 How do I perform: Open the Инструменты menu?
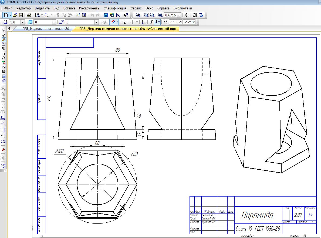[89, 8]
